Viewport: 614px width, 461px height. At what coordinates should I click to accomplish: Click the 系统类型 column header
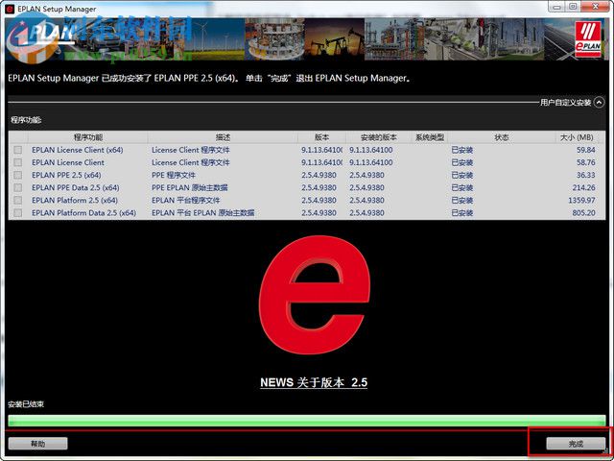tap(430, 137)
